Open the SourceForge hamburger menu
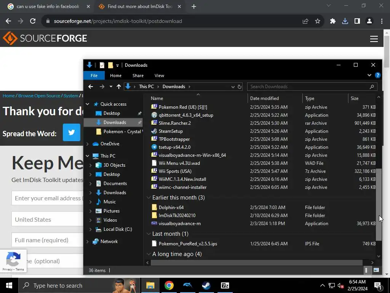The height and width of the screenshot is (293, 390). pos(374,39)
